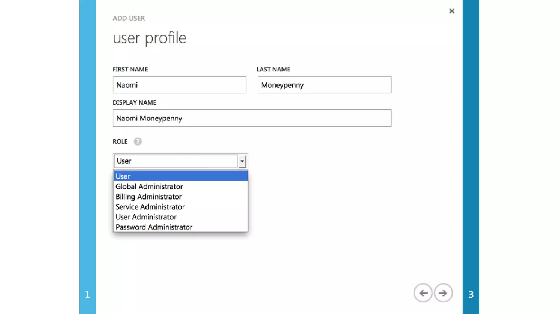The image size is (559, 314).
Task: Go to wizard step 1 sidebar
Action: coord(87,294)
